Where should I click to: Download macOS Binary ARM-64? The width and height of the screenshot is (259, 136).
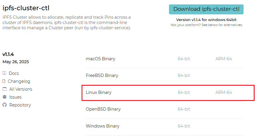pos(224,59)
